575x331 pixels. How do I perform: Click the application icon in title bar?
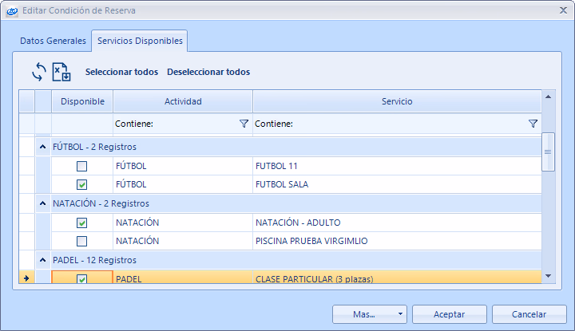[x=11, y=10]
